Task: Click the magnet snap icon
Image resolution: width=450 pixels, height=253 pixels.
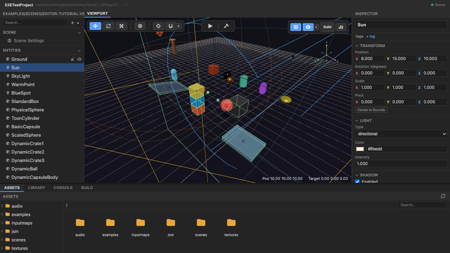Action: [171, 26]
